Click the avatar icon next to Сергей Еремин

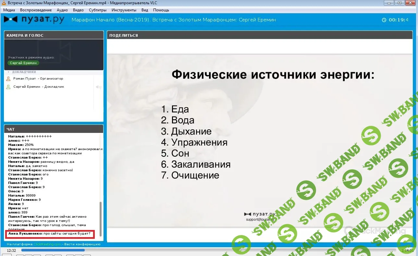tap(8, 87)
